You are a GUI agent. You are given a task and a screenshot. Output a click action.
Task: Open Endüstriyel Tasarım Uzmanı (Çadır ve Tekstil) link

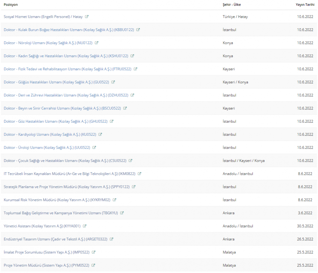[56, 239]
